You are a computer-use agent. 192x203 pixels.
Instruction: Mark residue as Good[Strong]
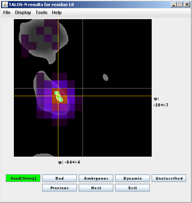click(x=23, y=178)
